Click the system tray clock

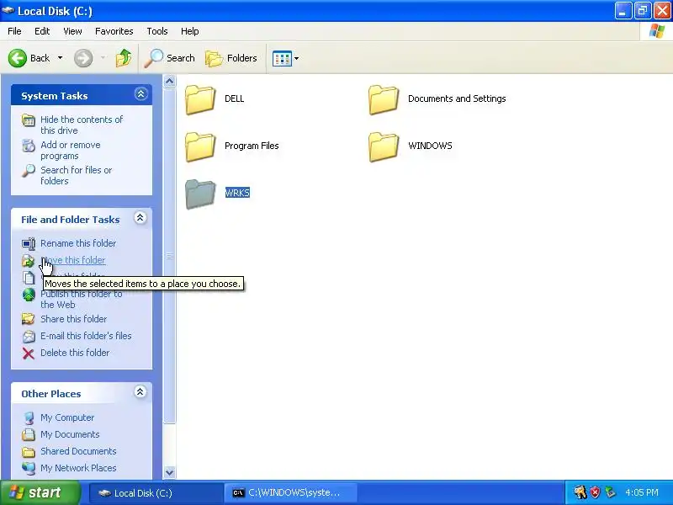coord(642,492)
